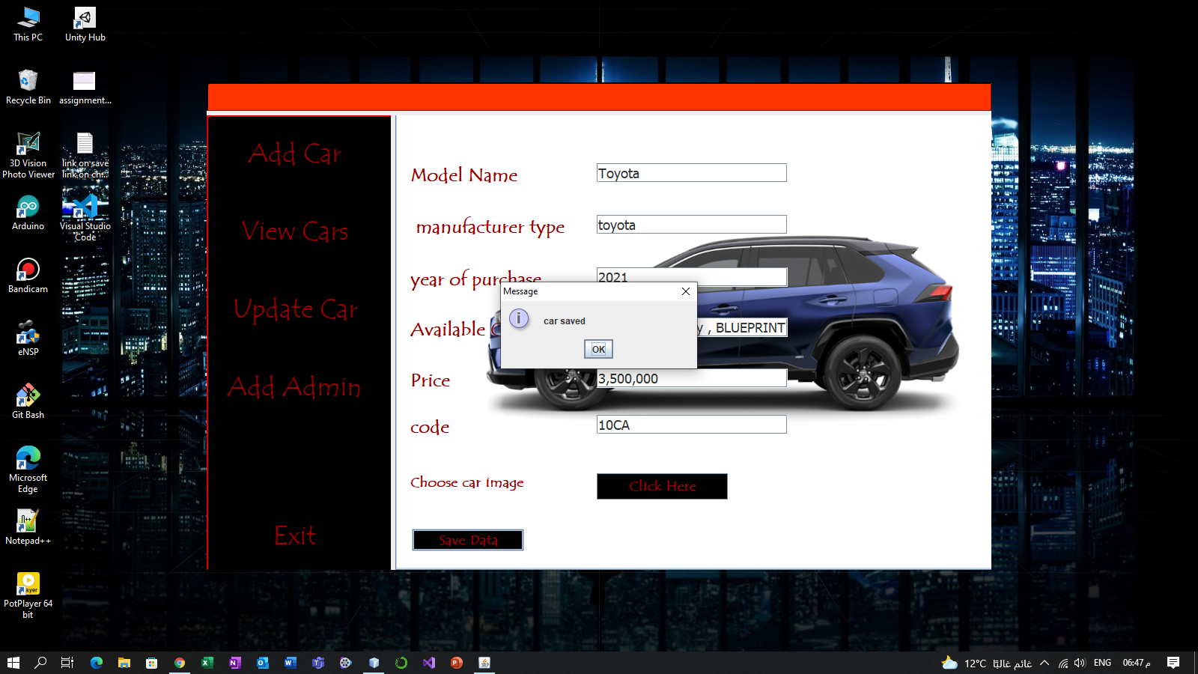Viewport: 1198px width, 674px height.
Task: Open Excel from the taskbar
Action: (207, 663)
